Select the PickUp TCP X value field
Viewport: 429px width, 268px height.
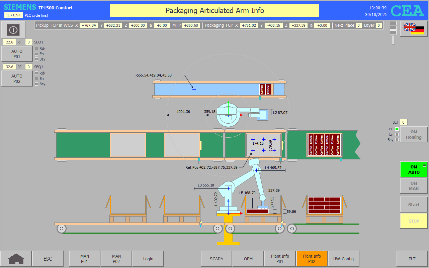89,25
